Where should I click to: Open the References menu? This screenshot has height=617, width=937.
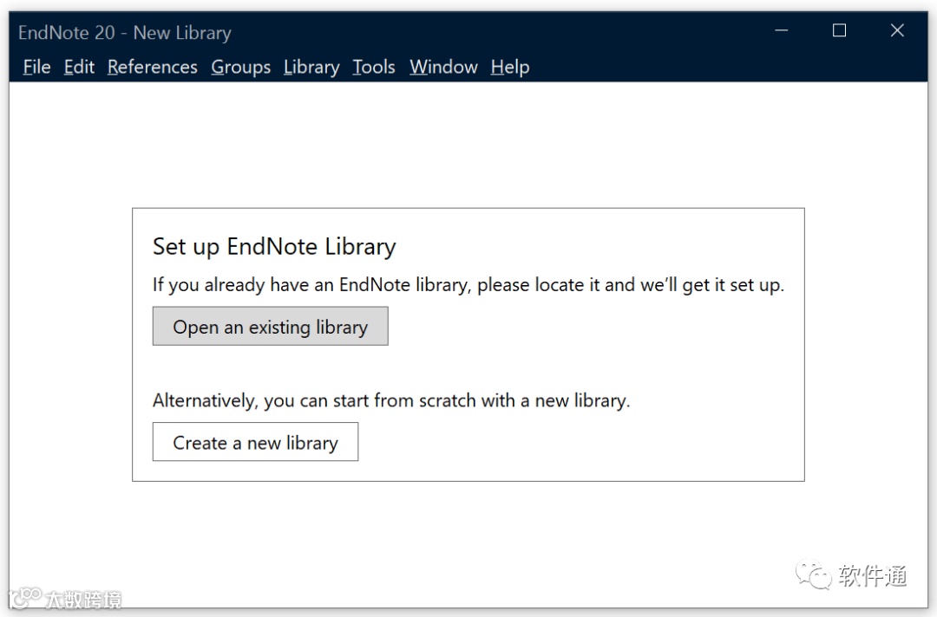point(153,67)
